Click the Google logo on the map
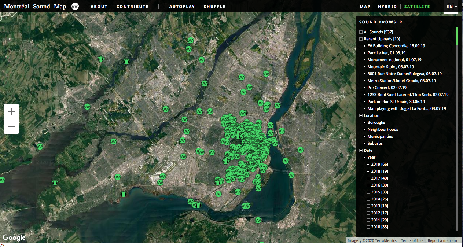 click(14, 237)
